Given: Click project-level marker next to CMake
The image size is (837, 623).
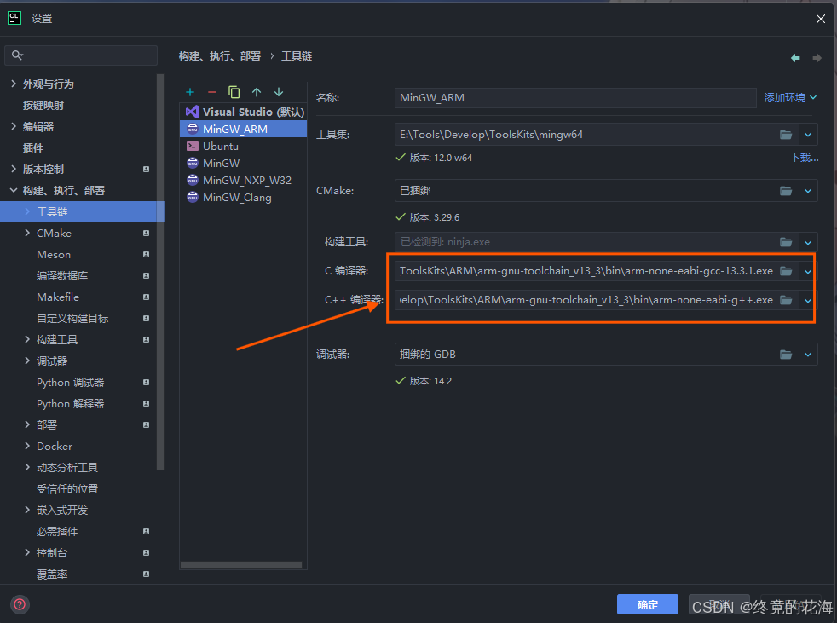Looking at the screenshot, I should pos(146,234).
